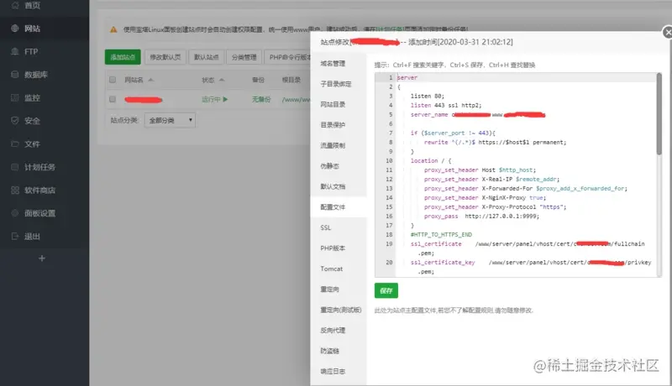The width and height of the screenshot is (672, 386).
Task: Click the 默认站点 button
Action: click(206, 57)
